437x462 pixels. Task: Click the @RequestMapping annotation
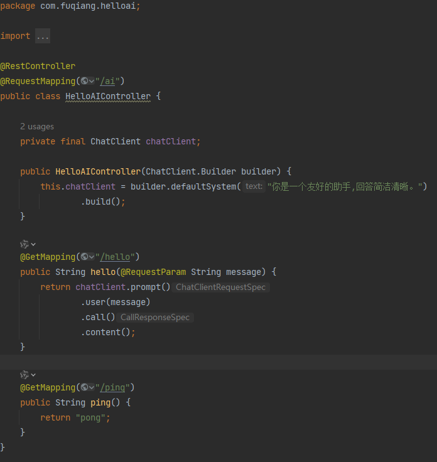coord(38,81)
